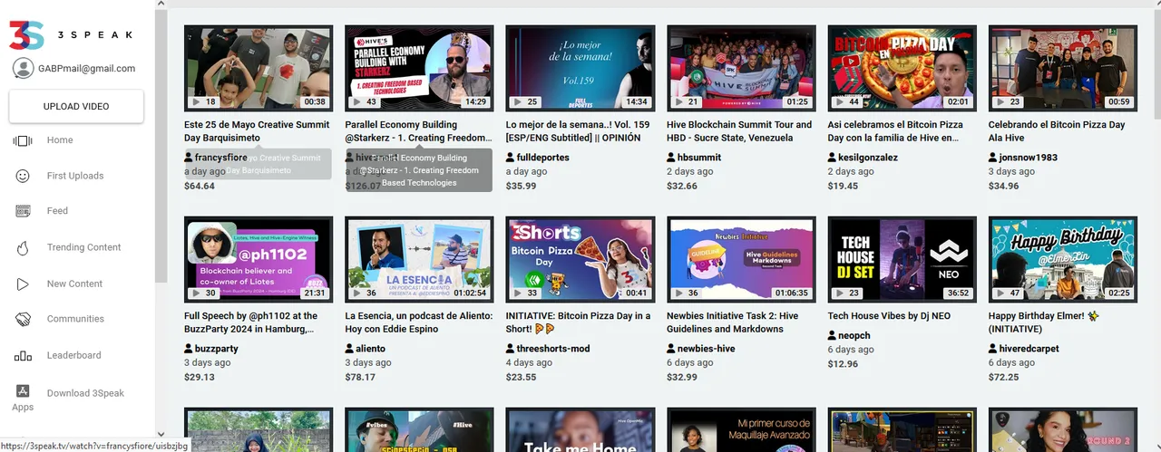Click the Home sidebar icon
This screenshot has height=452, width=1161.
click(23, 140)
